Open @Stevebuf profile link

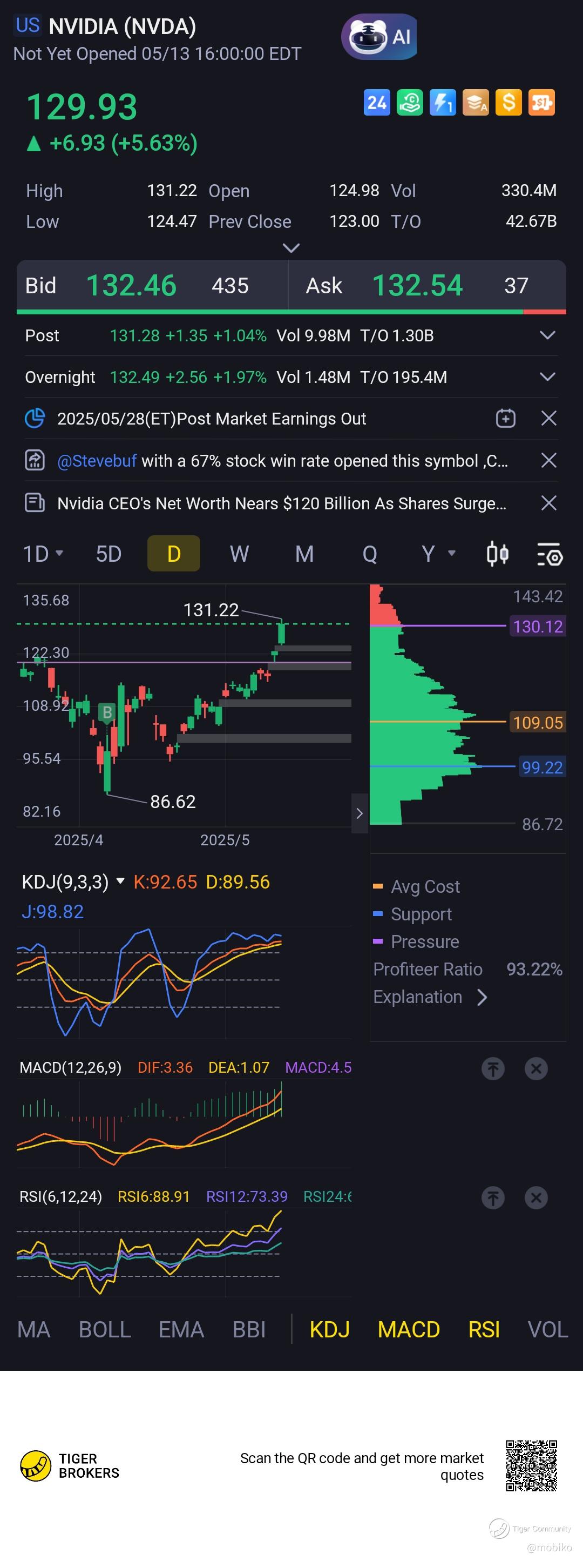coord(97,461)
